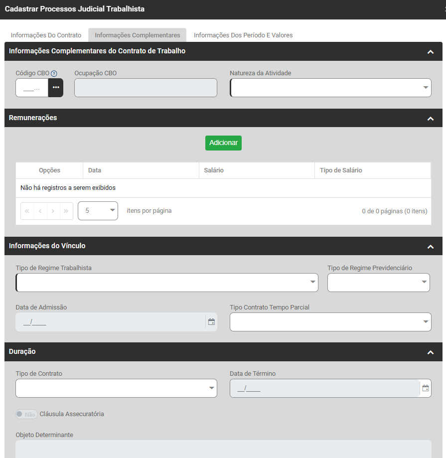Screen dimensions: 446x458
Task: Open the Data de Término calendar picker
Action: 426,388
